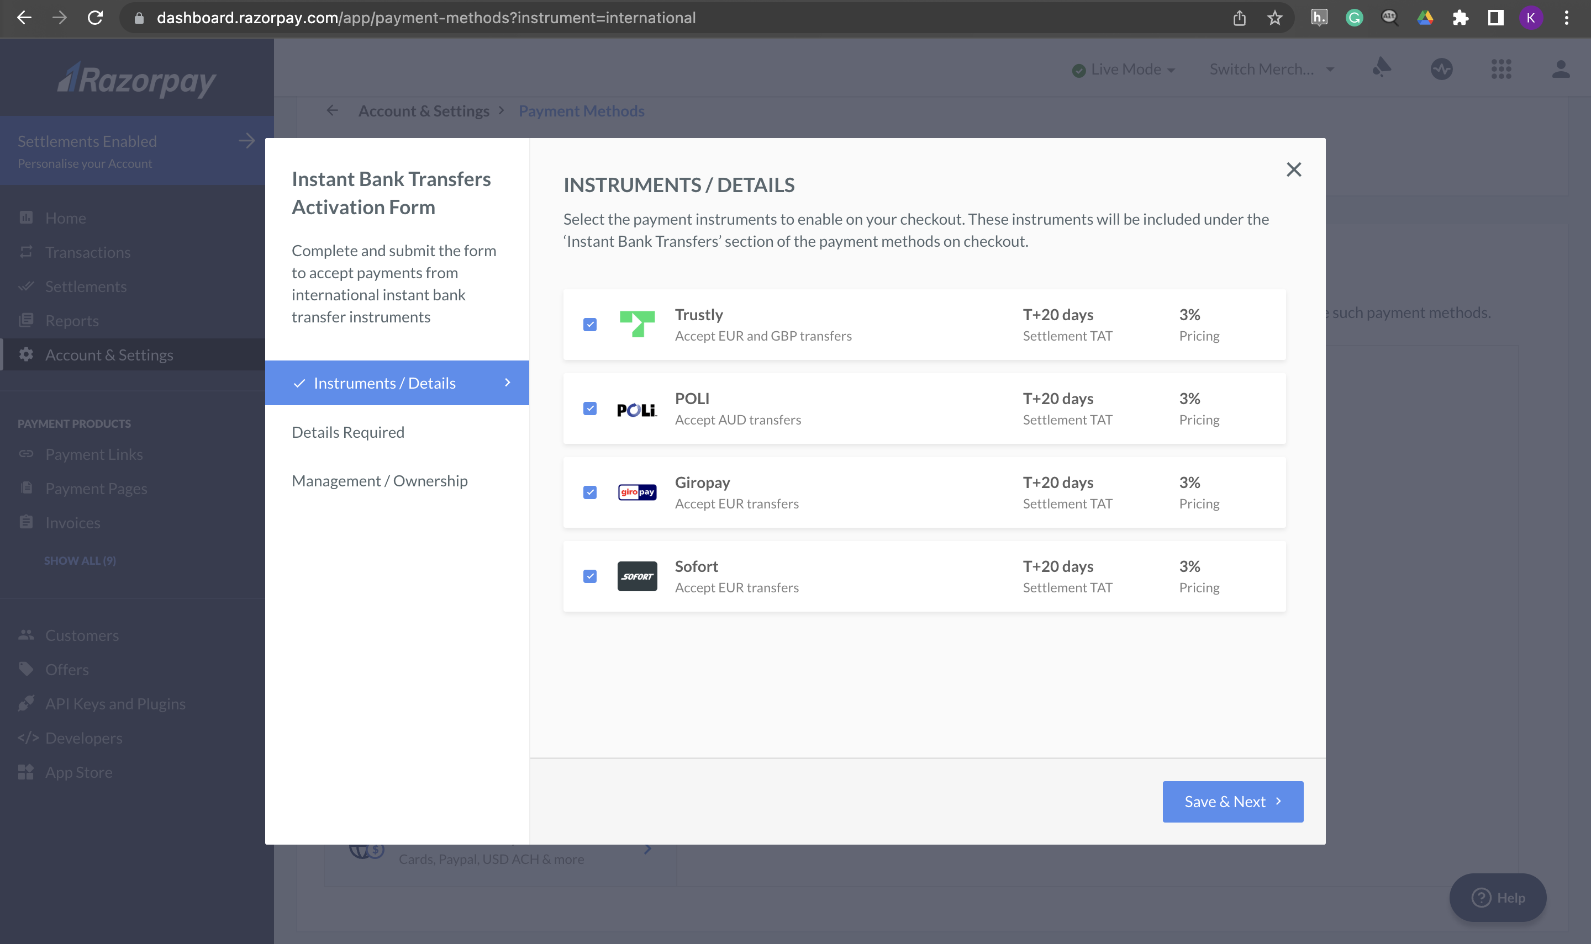Click the Payment Methods breadcrumb
Image resolution: width=1591 pixels, height=944 pixels.
[582, 110]
